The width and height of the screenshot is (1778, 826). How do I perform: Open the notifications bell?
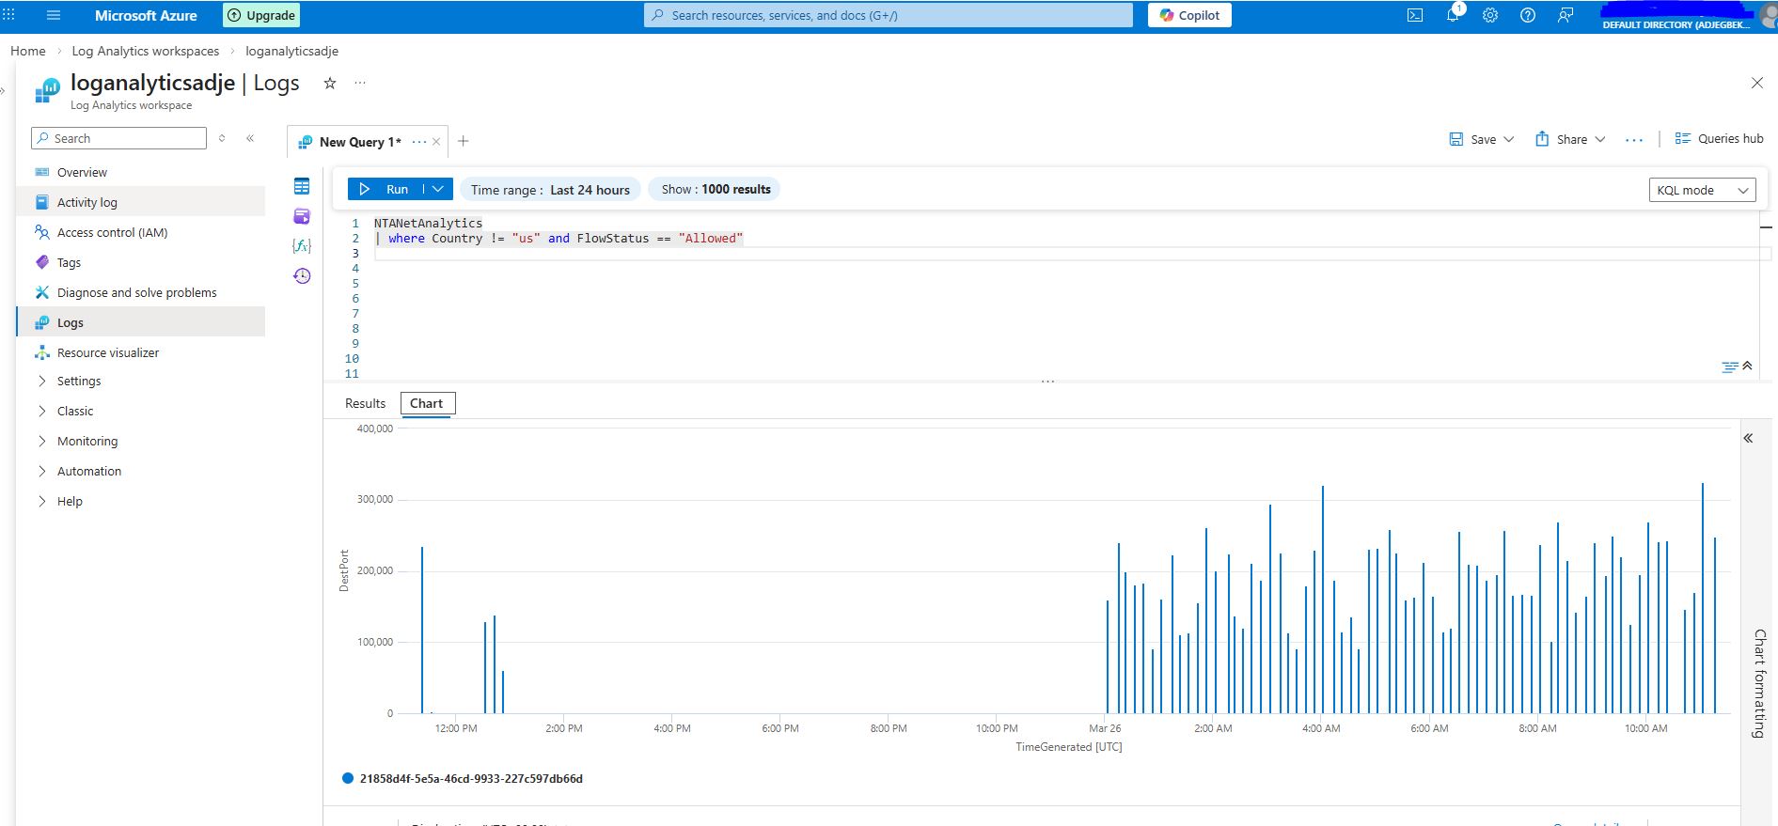[1453, 15]
